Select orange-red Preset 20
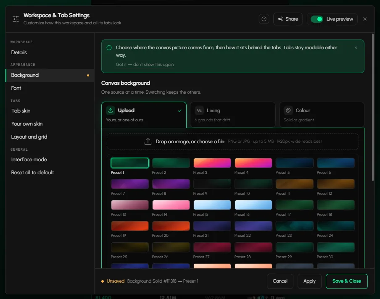 171,226
